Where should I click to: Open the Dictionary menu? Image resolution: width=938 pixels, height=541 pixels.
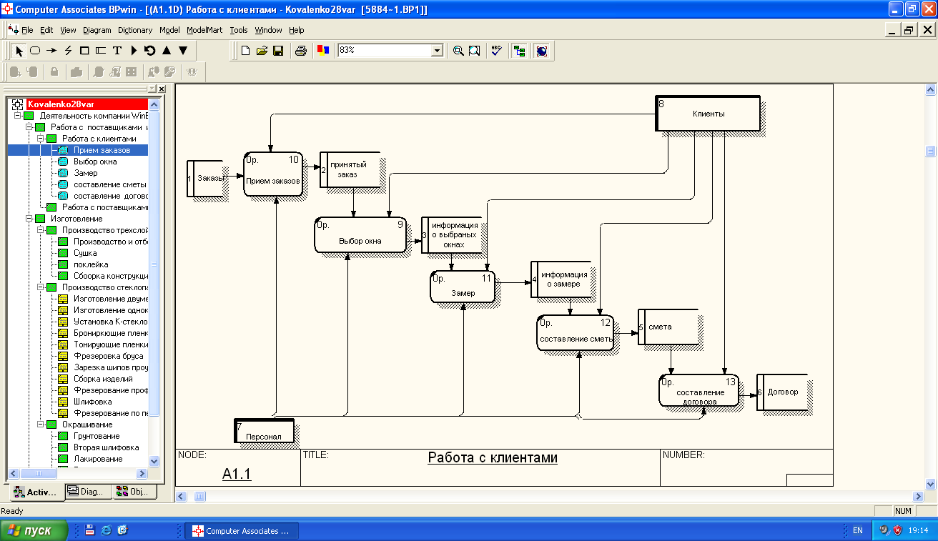(x=135, y=30)
